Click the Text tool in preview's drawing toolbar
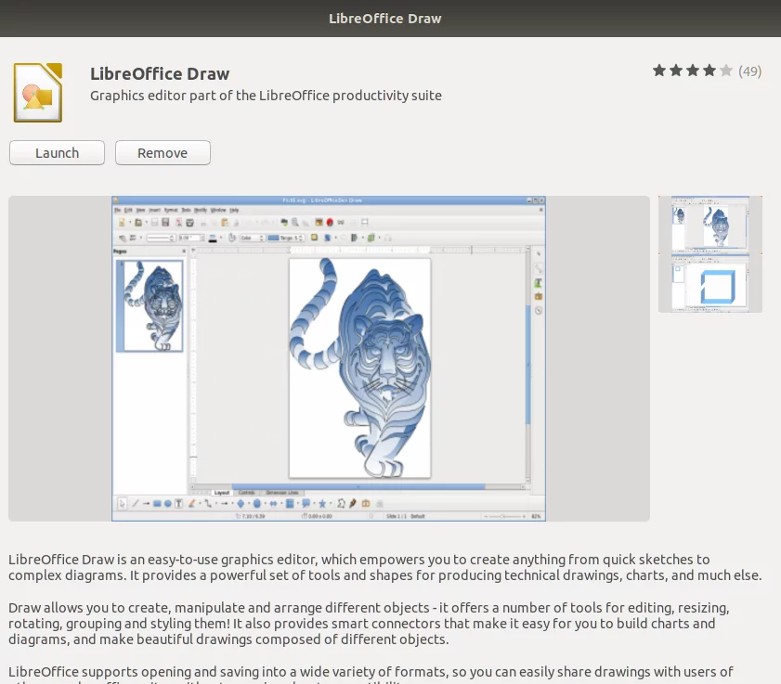The image size is (781, 684). [179, 504]
